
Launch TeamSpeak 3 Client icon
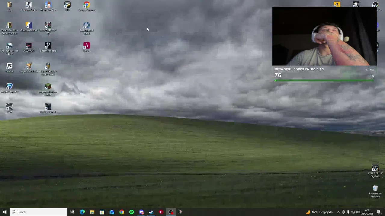pyautogui.click(x=86, y=28)
